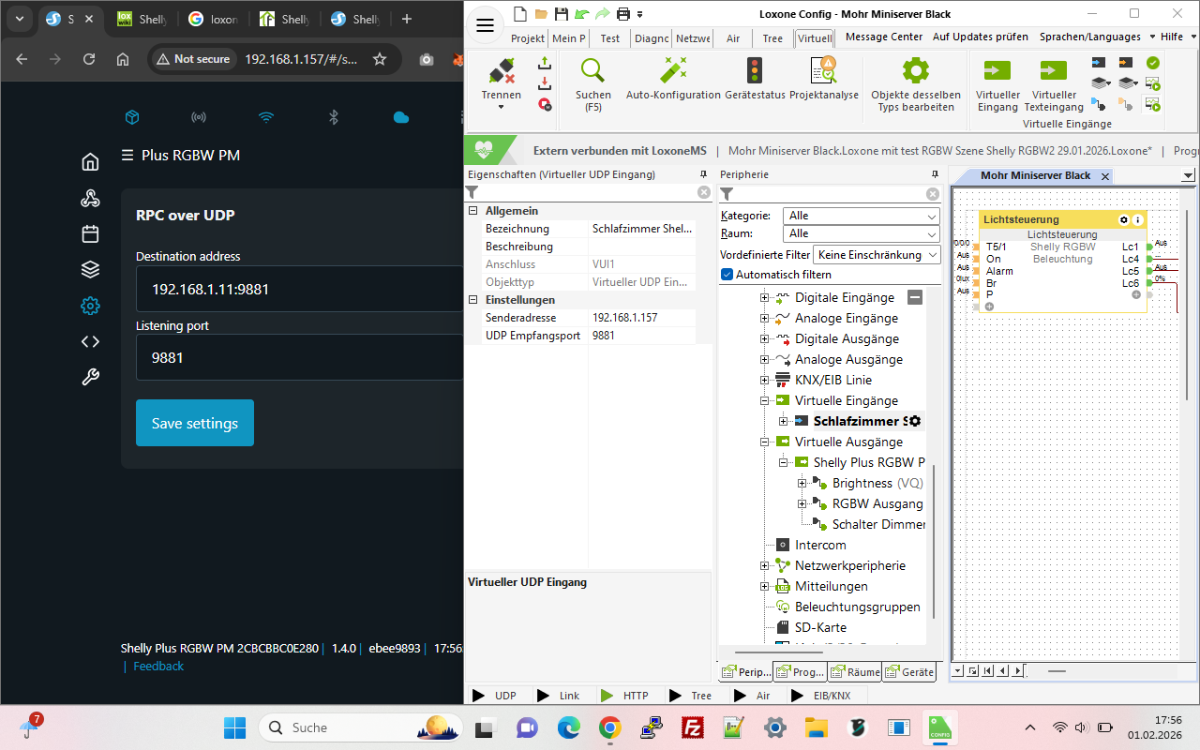Viewport: 1200px width, 750px height.
Task: Click Auf Updates prüfen
Action: click(x=981, y=37)
